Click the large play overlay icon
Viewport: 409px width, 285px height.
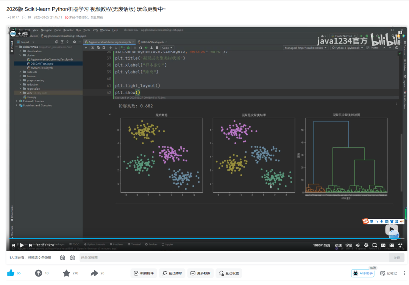tap(392, 229)
